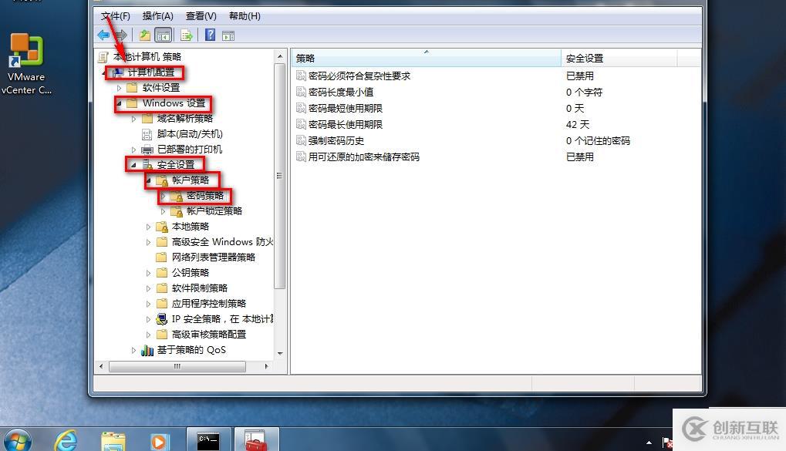The image size is (786, 451).
Task: Switch to red toolbox taskbar window
Action: 256,439
